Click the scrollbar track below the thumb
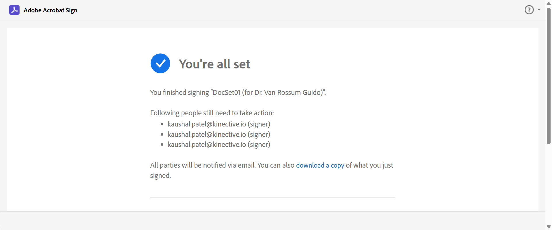 tap(549, 184)
